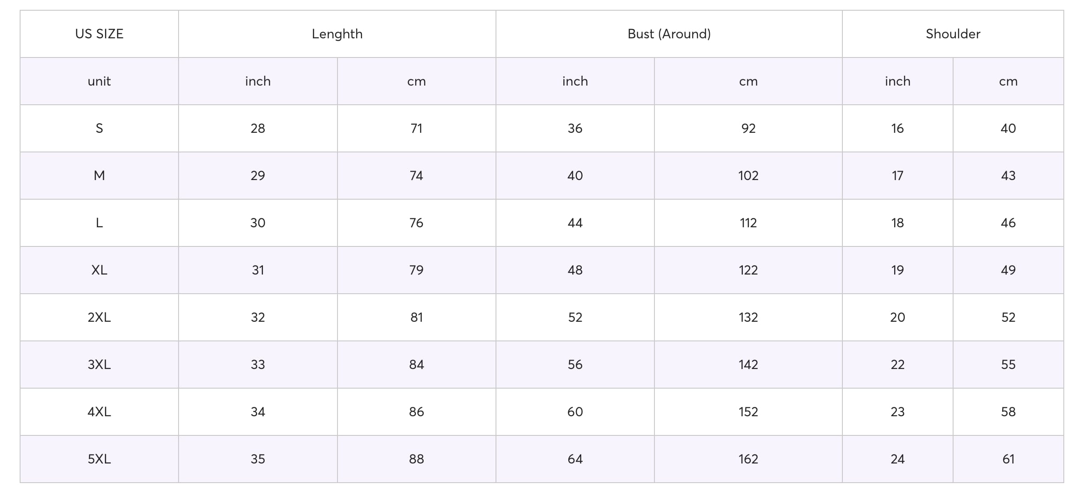Click the US SIZE header cell
The height and width of the screenshot is (492, 1083).
pyautogui.click(x=99, y=34)
